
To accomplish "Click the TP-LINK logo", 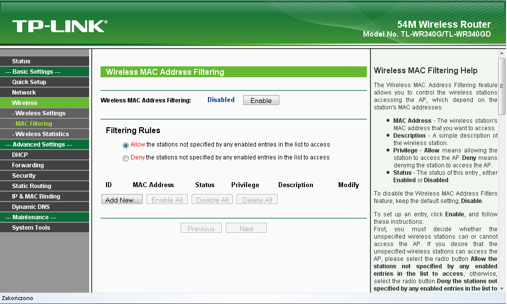I will pyautogui.click(x=60, y=26).
